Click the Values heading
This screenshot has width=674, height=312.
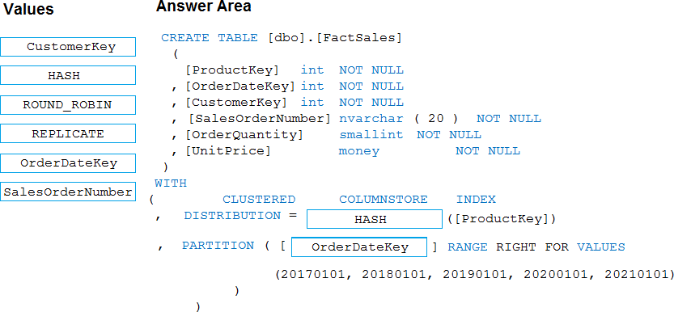click(28, 9)
